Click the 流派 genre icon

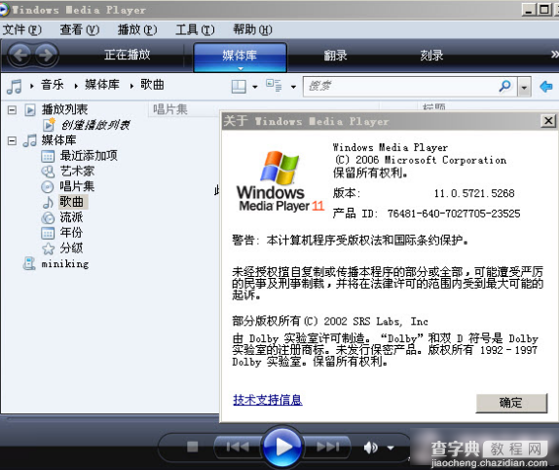click(x=48, y=217)
